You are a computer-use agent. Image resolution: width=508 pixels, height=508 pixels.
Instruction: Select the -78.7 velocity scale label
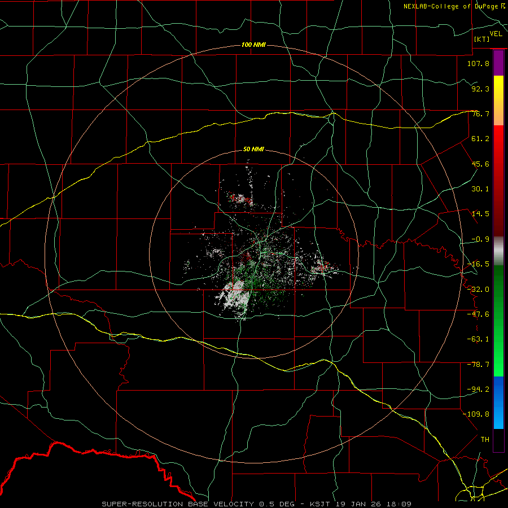point(478,365)
